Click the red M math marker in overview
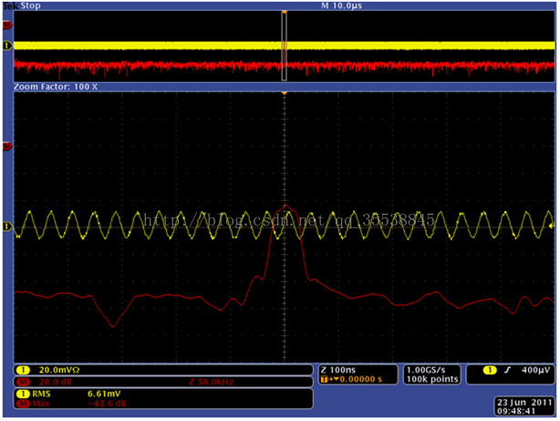 7,25
